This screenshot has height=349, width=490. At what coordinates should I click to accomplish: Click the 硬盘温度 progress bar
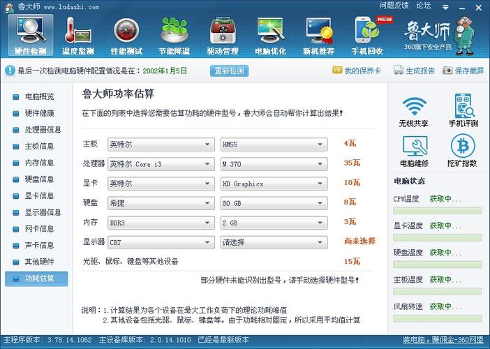(438, 265)
